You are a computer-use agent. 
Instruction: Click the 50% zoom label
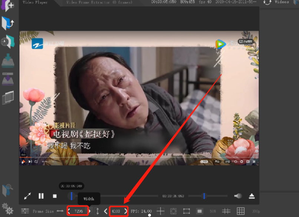click(213, 211)
